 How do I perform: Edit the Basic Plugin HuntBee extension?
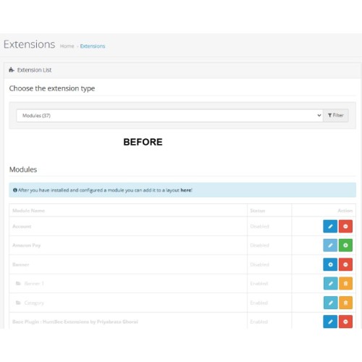pyautogui.click(x=330, y=321)
